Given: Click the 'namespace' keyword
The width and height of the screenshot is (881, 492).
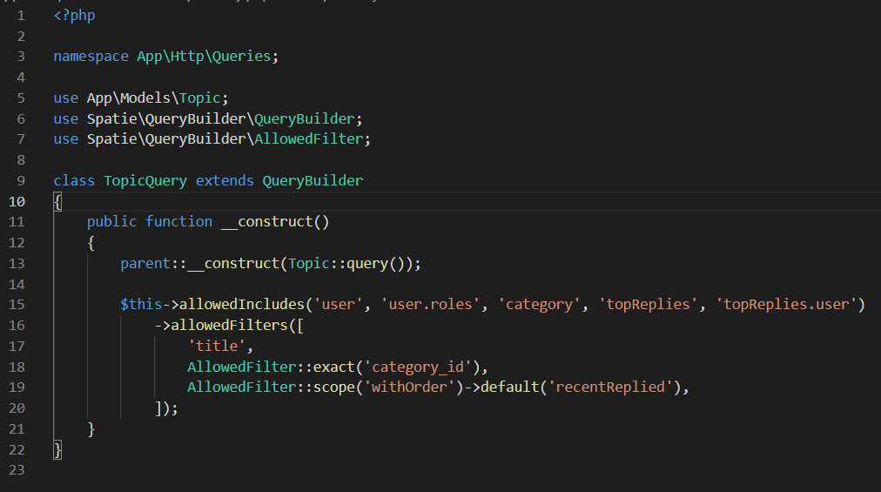Looking at the screenshot, I should (x=91, y=57).
